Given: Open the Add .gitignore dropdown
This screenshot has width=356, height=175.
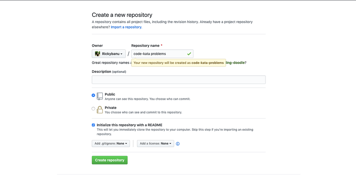Looking at the screenshot, I should click(x=111, y=143).
